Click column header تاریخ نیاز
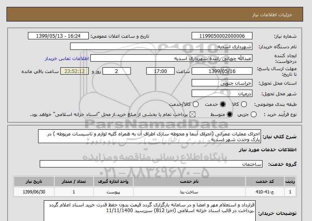 click(34, 181)
